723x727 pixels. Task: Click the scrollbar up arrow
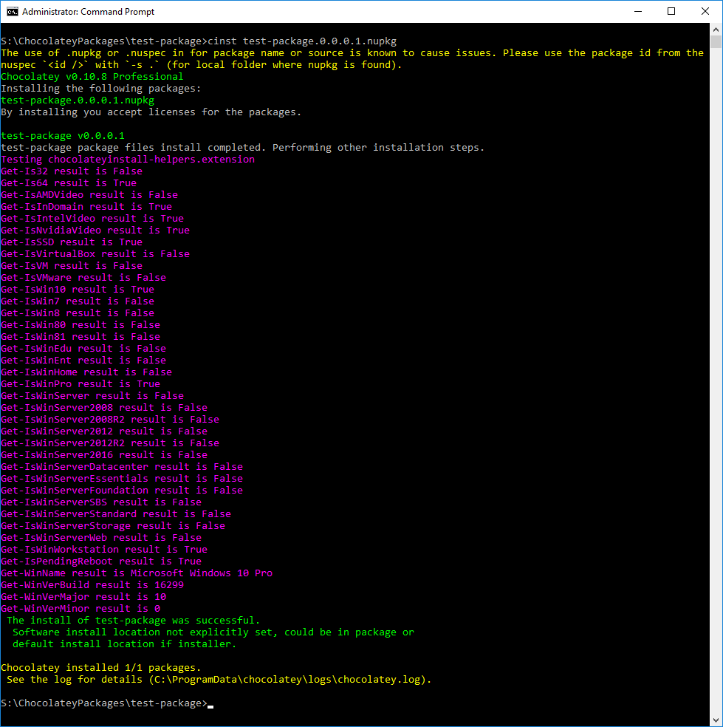click(x=716, y=30)
